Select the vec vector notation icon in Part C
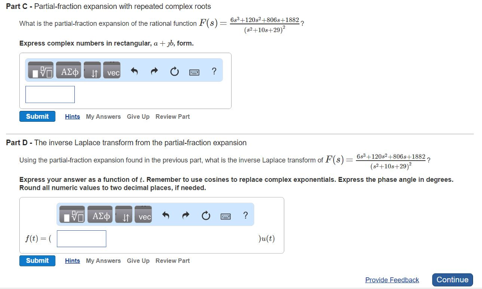The height and width of the screenshot is (289, 482). 112,72
